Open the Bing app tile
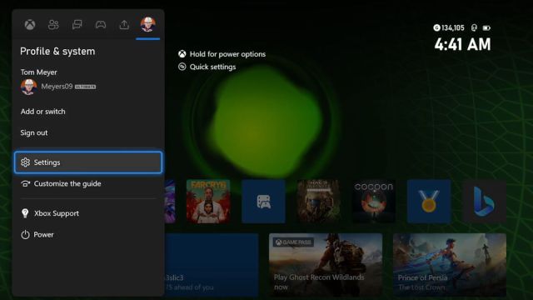The image size is (533, 300). click(485, 202)
